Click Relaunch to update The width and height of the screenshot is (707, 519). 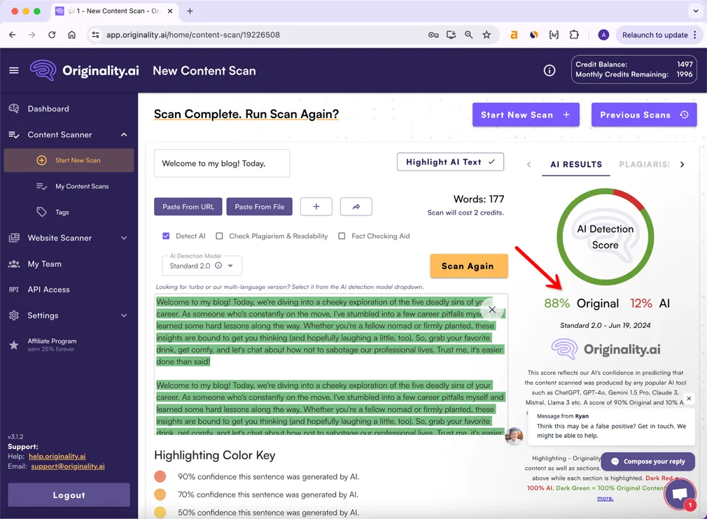click(x=654, y=35)
